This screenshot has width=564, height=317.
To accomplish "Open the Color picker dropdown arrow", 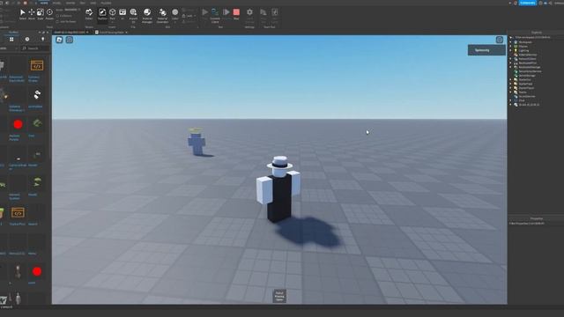I will [x=174, y=22].
